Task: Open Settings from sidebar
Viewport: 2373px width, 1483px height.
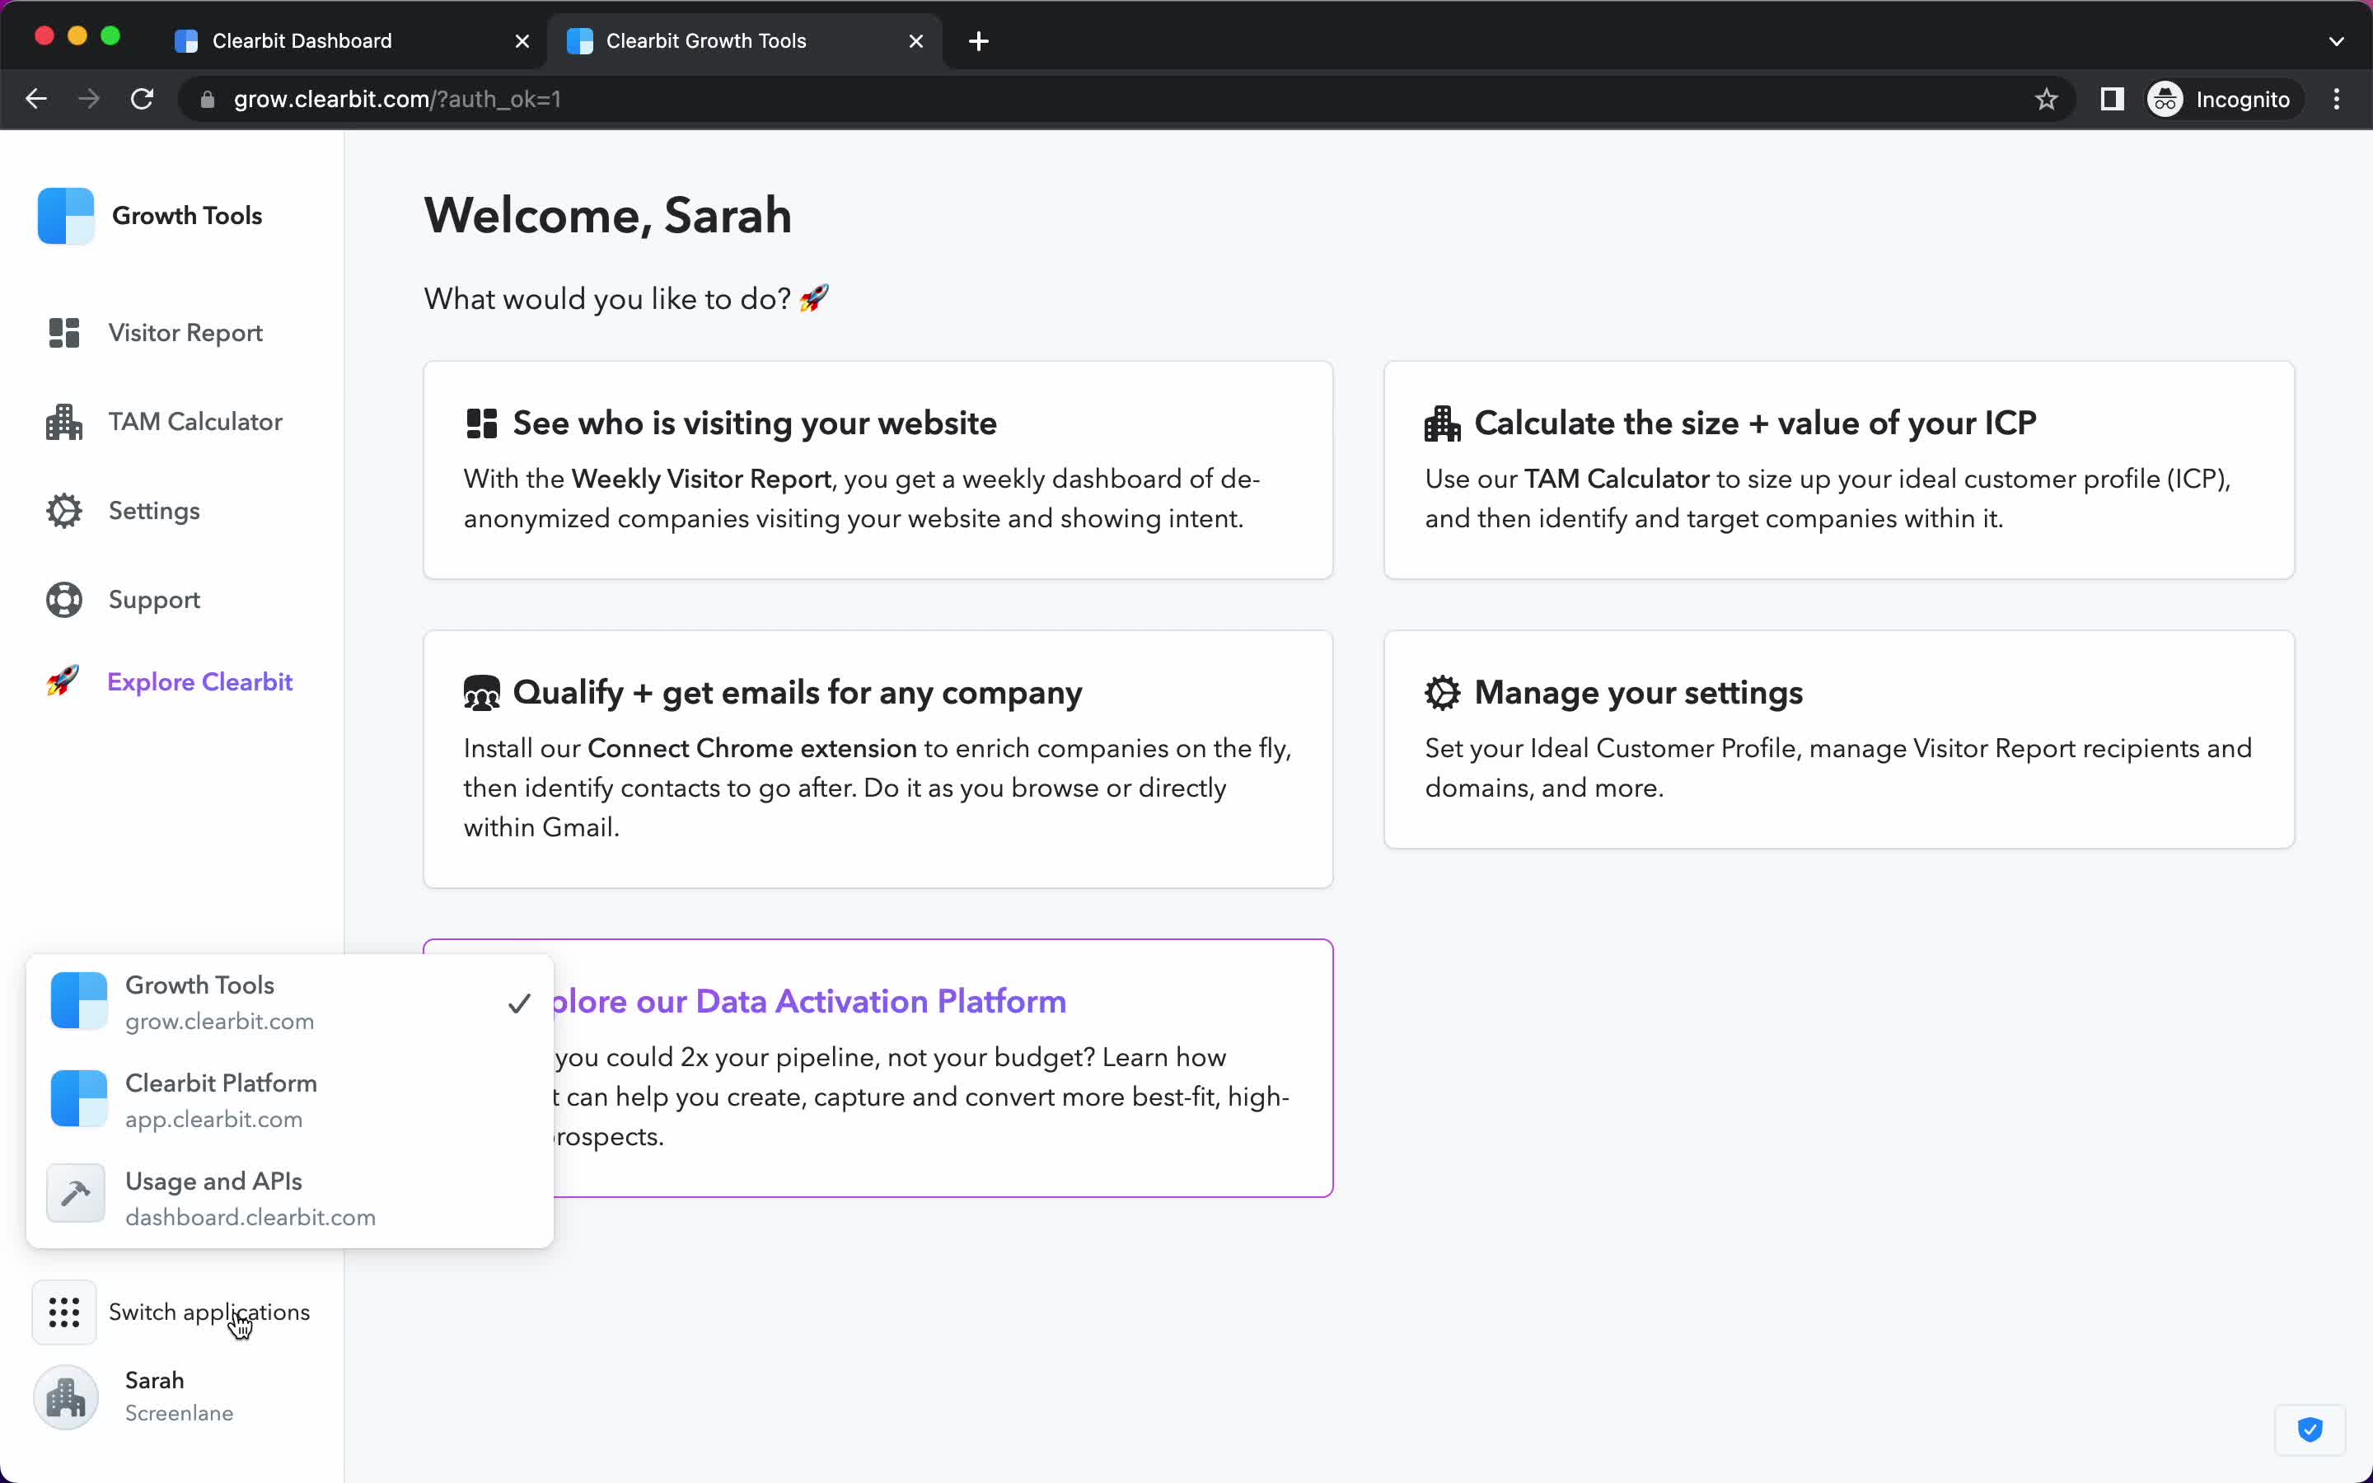Action: click(154, 509)
